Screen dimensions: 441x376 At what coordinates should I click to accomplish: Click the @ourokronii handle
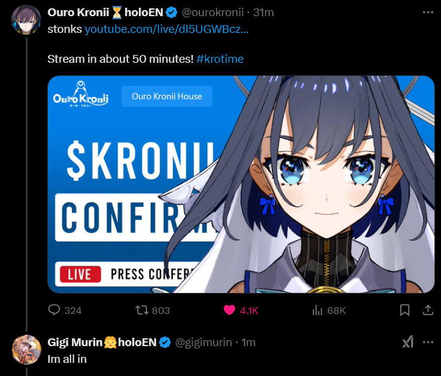point(212,13)
